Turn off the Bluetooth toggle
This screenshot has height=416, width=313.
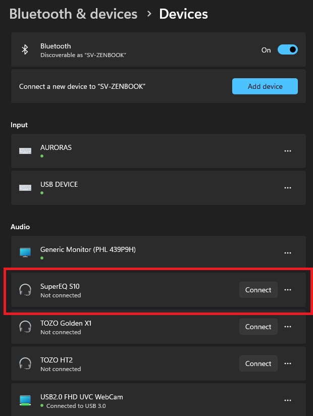[x=288, y=49]
